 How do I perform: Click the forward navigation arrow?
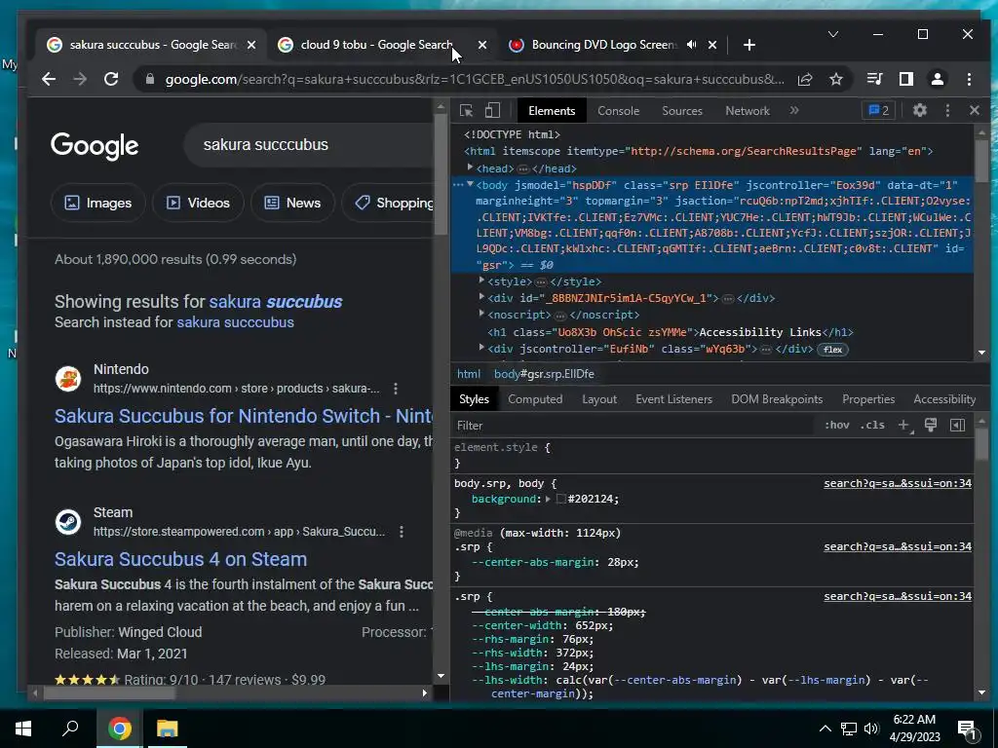click(x=80, y=79)
